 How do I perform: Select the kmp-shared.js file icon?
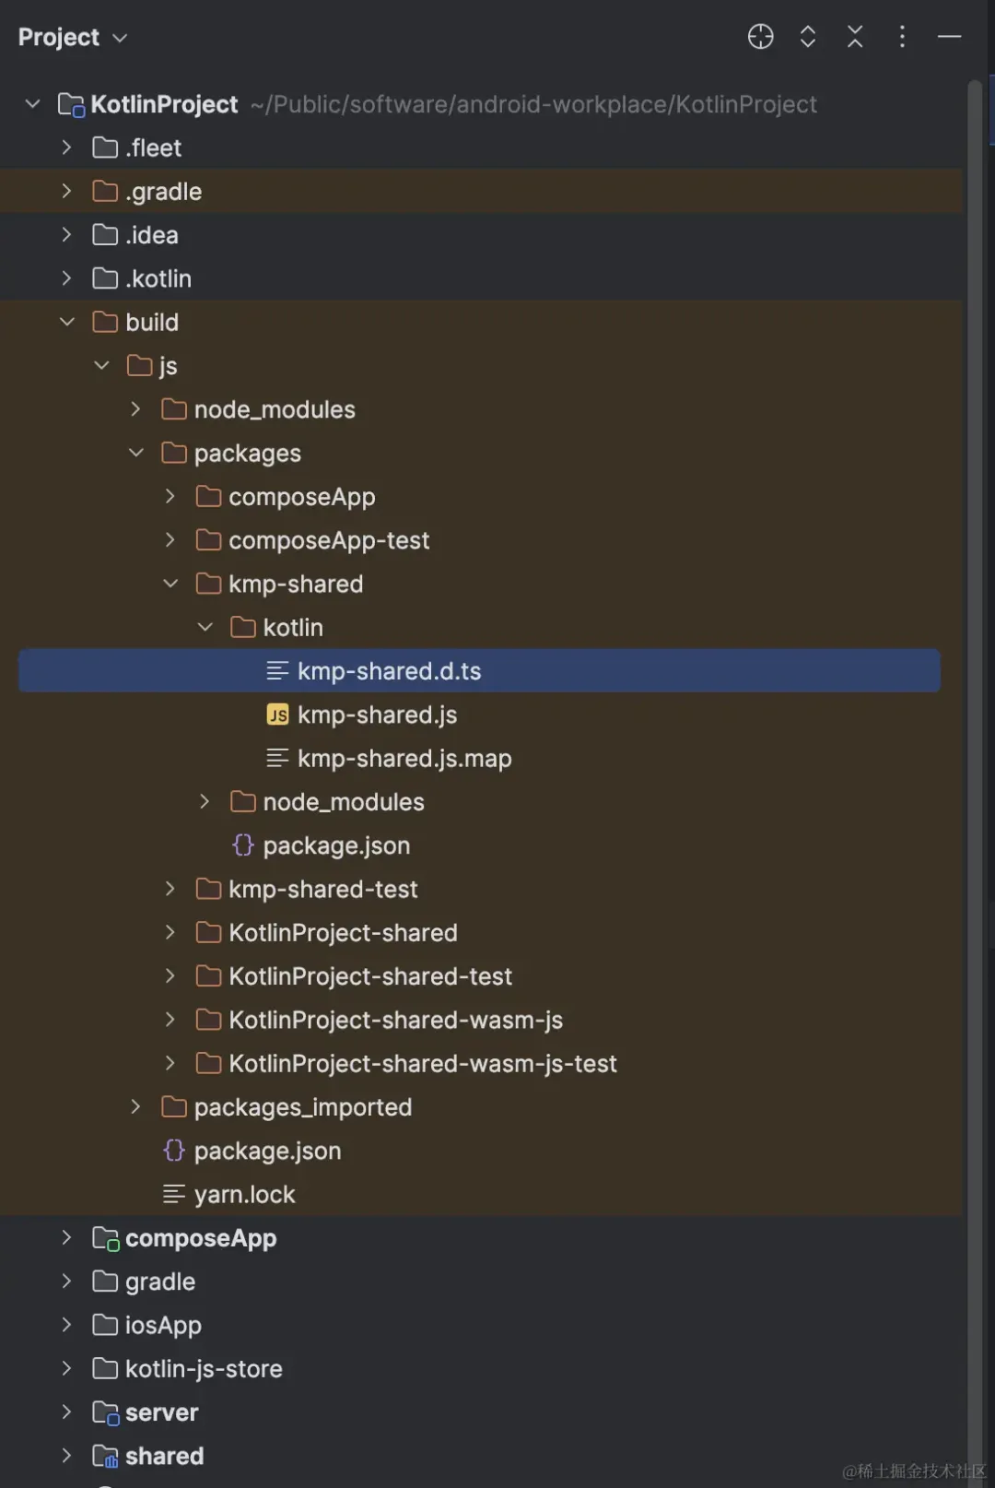(277, 714)
